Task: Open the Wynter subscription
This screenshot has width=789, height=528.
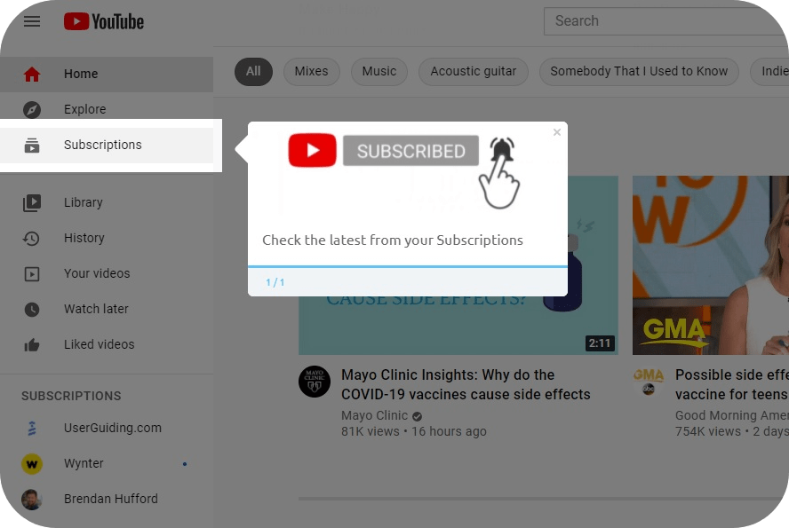Action: (x=107, y=464)
